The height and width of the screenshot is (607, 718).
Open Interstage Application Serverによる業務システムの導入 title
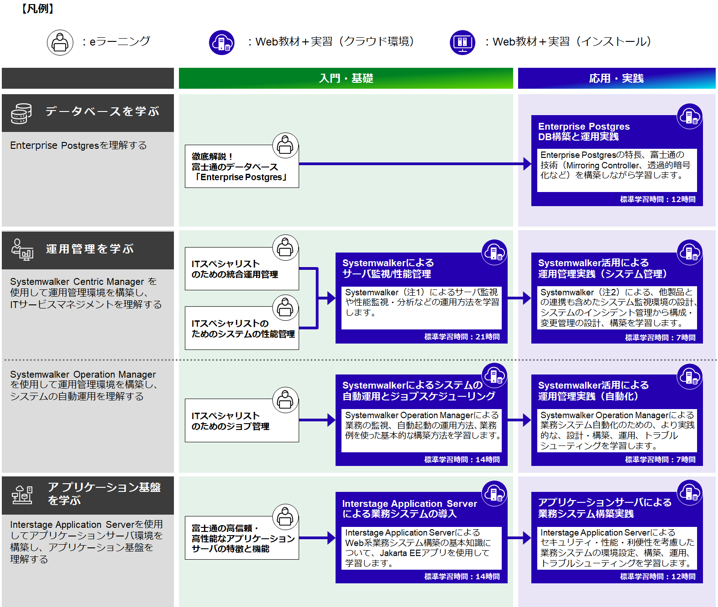coord(409,509)
